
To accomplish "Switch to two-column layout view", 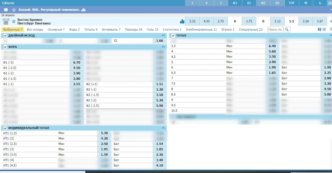I will coord(319,30).
